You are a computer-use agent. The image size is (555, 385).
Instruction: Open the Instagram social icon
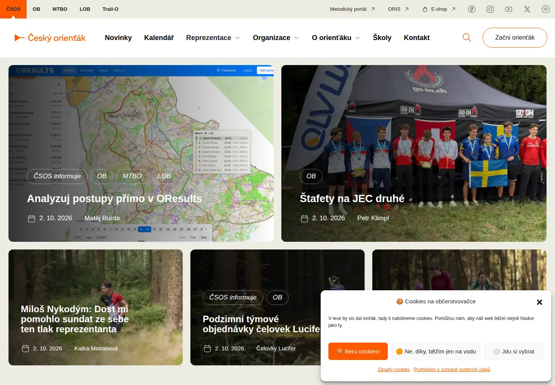point(490,9)
